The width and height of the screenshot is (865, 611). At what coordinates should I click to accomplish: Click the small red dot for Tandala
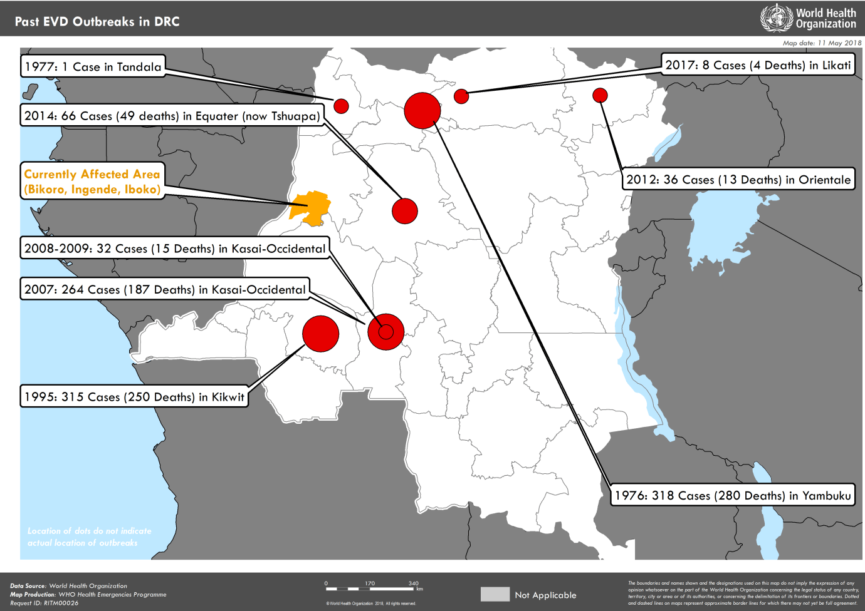tap(341, 106)
